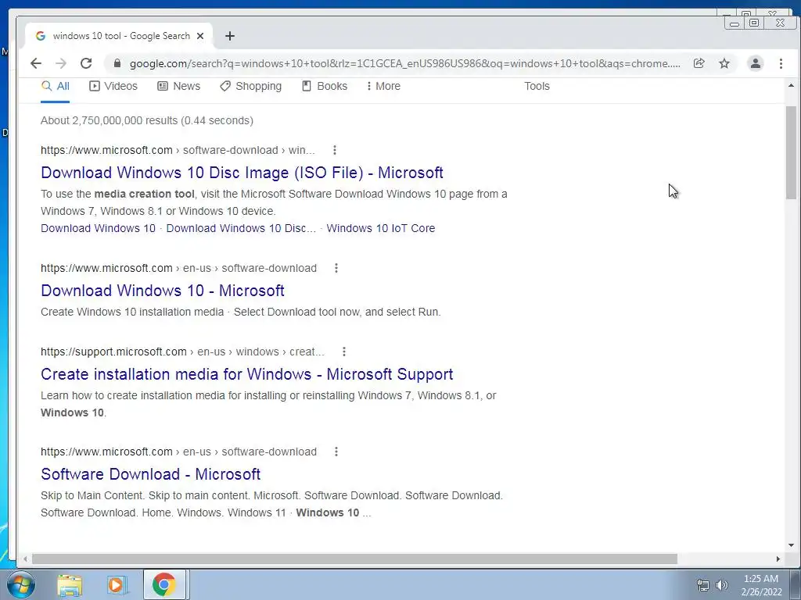The width and height of the screenshot is (801, 600).
Task: Click the Download Windows 10 sitelink
Action: pyautogui.click(x=98, y=228)
